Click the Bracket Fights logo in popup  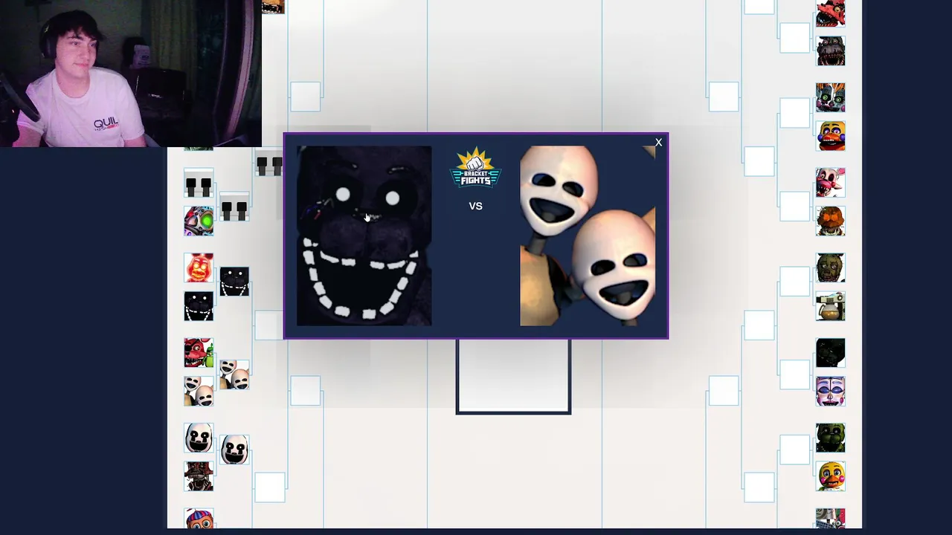pos(476,168)
